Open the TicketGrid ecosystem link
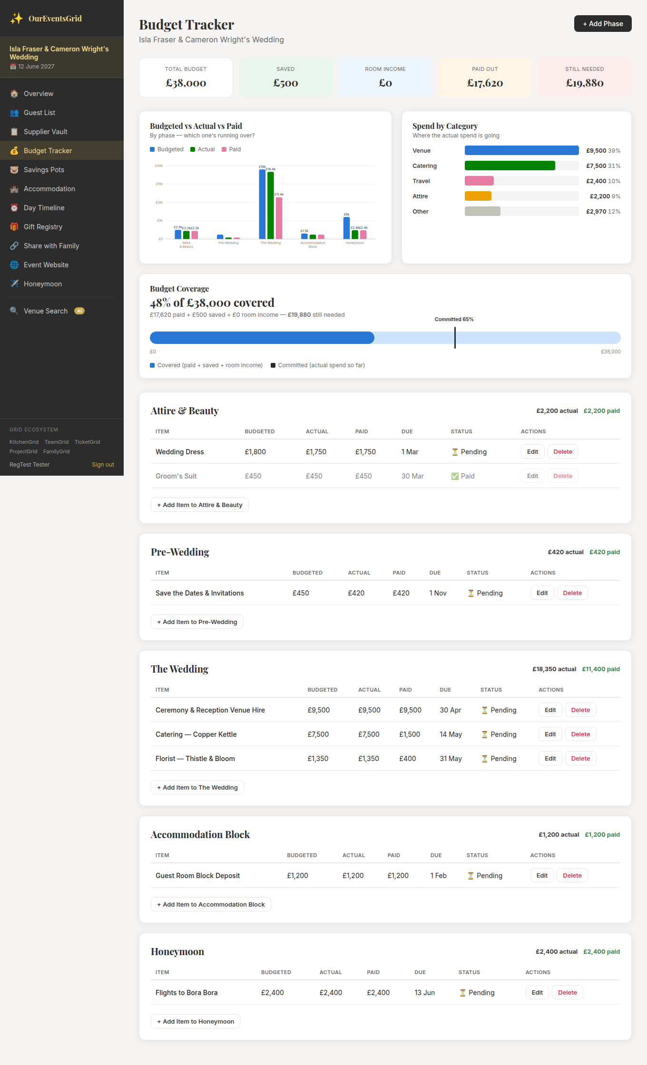 [87, 442]
